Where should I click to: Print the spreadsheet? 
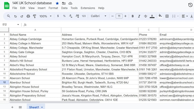28,16
